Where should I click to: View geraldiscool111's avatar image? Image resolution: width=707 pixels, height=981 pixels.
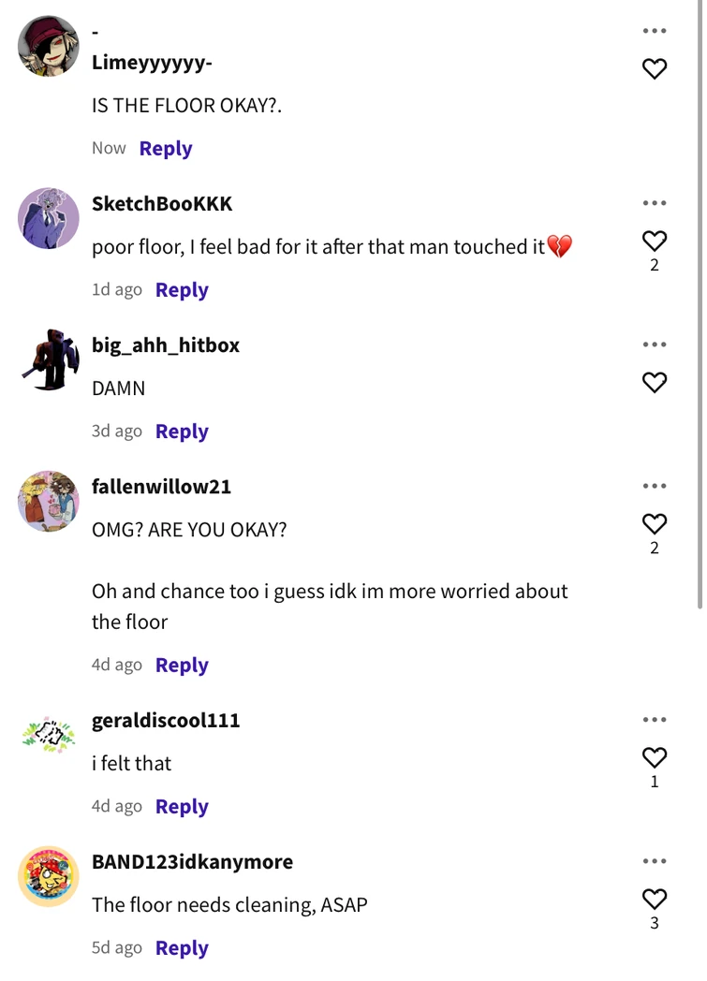[49, 735]
